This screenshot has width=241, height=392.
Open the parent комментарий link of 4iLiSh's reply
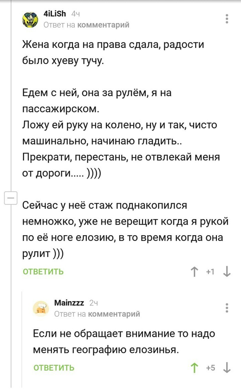point(104,25)
